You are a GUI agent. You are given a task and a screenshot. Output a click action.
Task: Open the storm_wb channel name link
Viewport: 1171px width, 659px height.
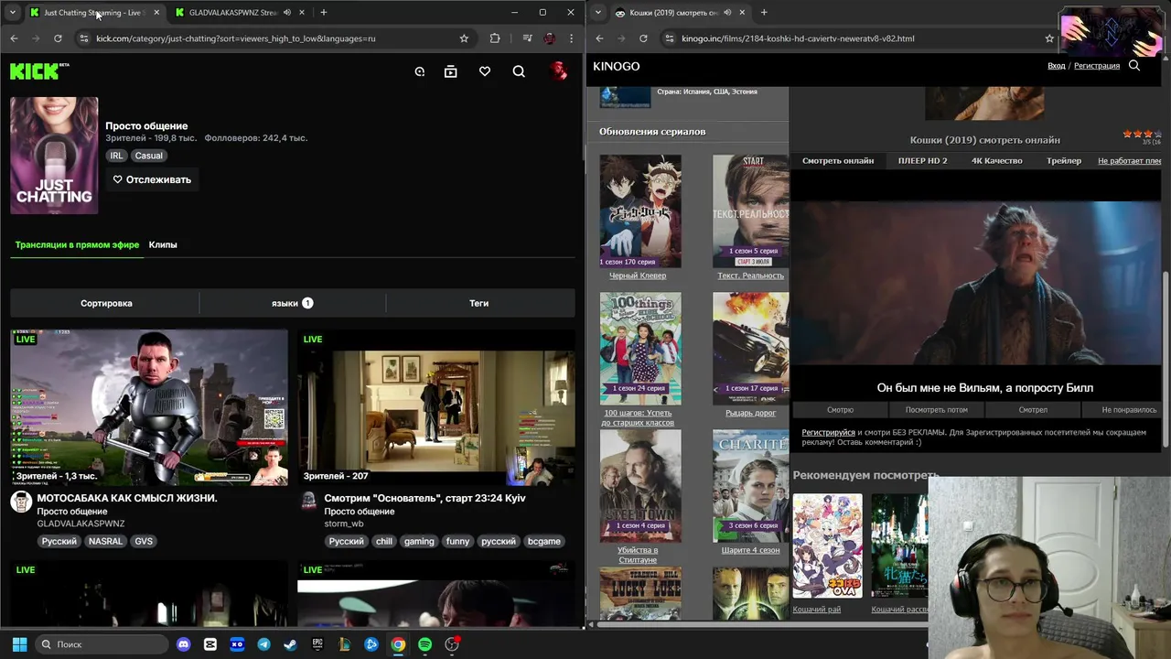[x=344, y=524]
